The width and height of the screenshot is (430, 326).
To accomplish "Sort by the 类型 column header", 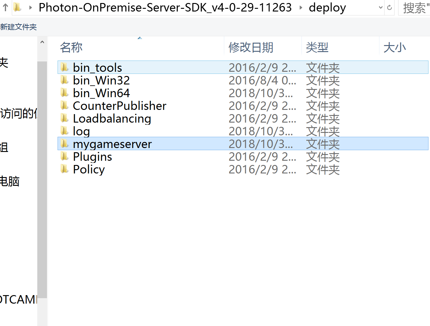I will pyautogui.click(x=317, y=48).
